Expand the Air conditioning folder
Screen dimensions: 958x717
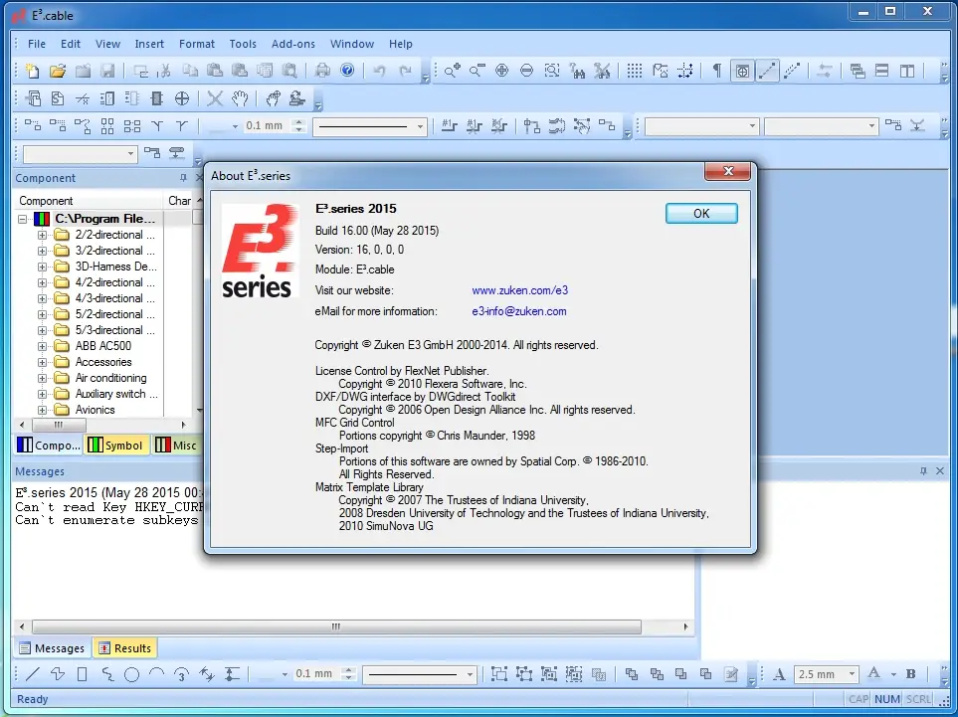(42, 378)
